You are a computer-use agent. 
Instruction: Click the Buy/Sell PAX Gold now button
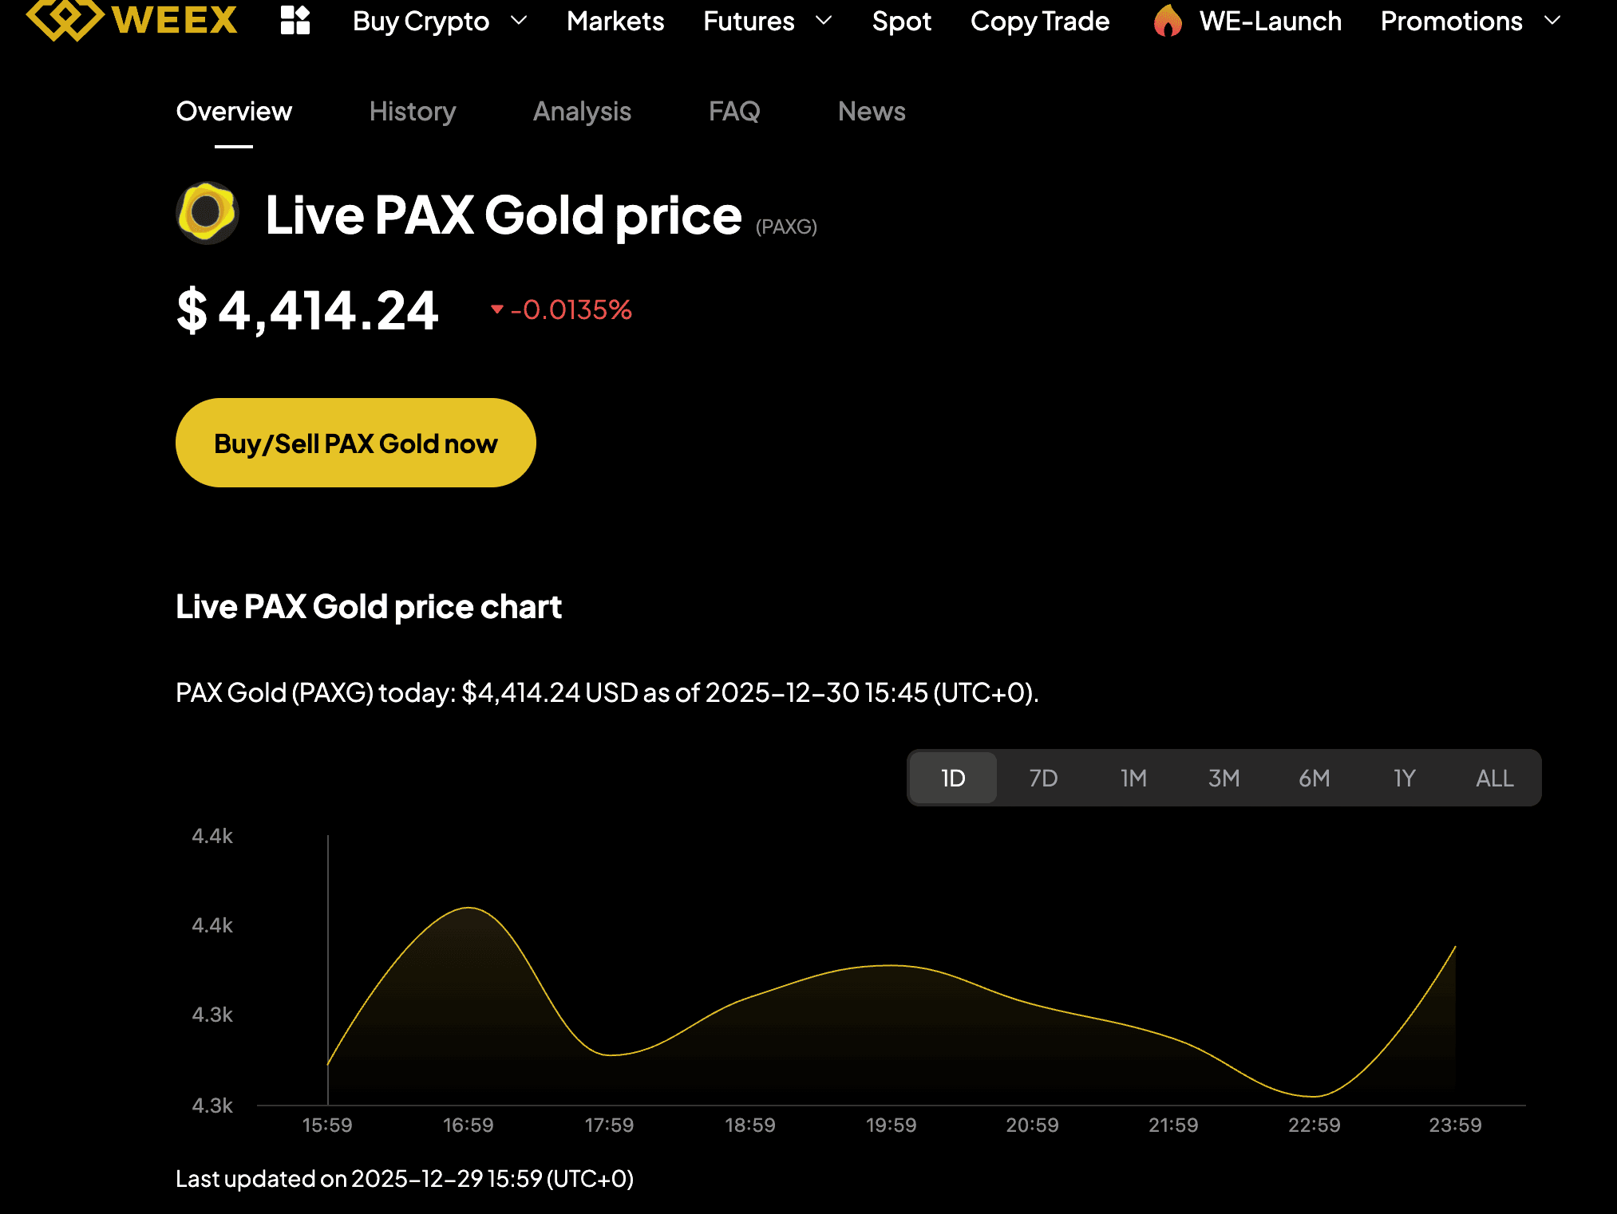[x=355, y=443]
